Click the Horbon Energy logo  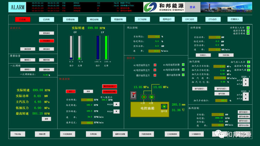coord(164,7)
